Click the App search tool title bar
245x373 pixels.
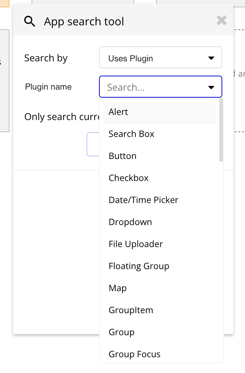147,22
